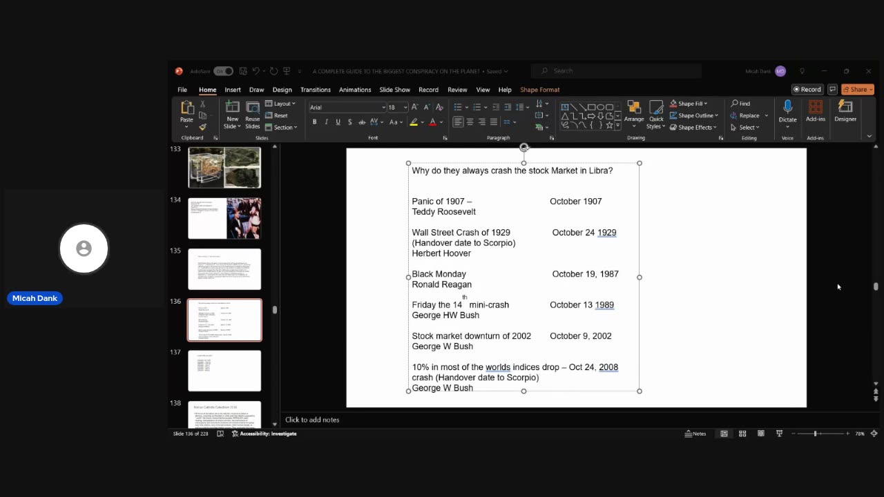Increase font size with the larger A icon
Screen dimensions: 884x497
click(415, 107)
